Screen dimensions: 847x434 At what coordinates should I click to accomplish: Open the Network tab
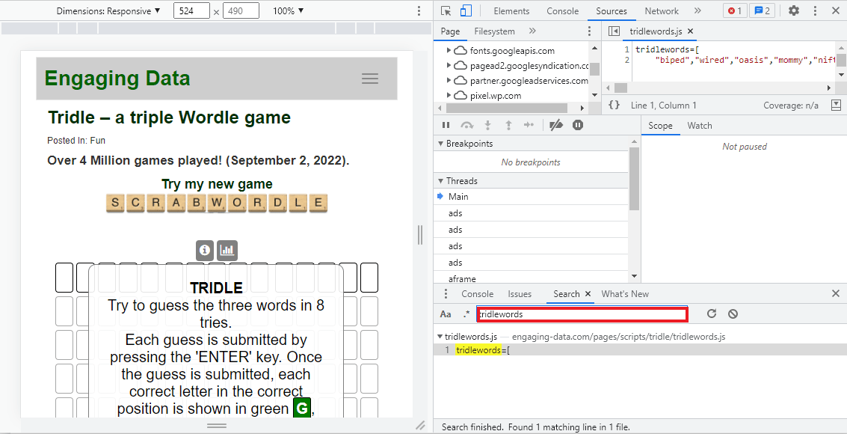661,10
